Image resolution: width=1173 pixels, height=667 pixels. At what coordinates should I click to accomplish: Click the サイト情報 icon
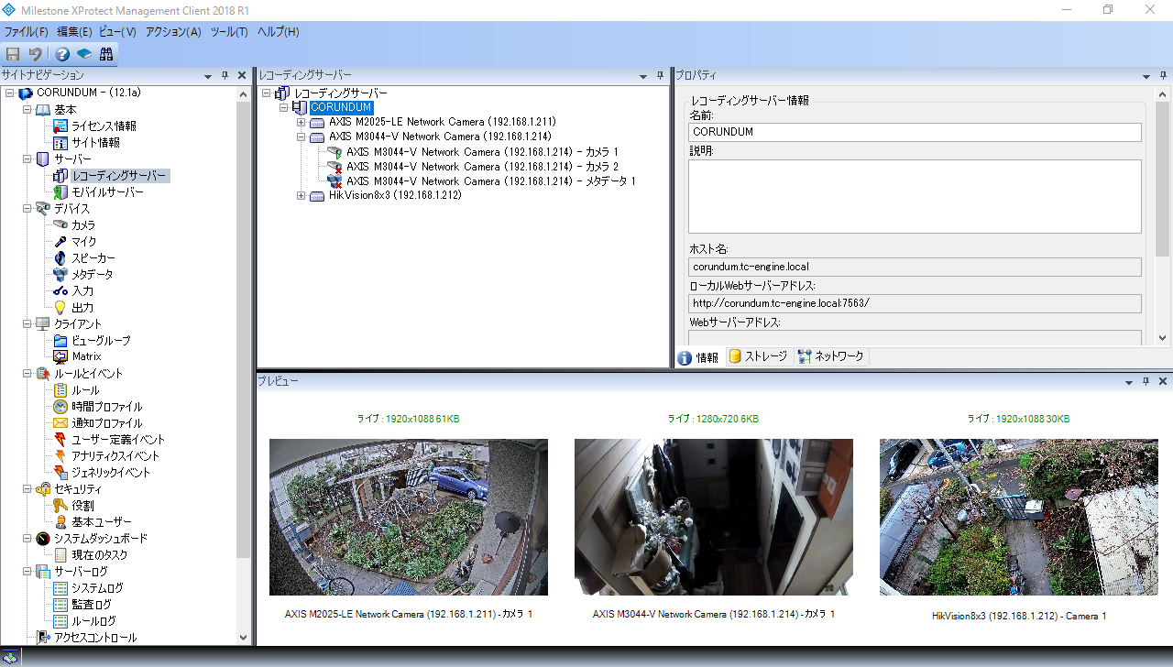click(x=60, y=142)
